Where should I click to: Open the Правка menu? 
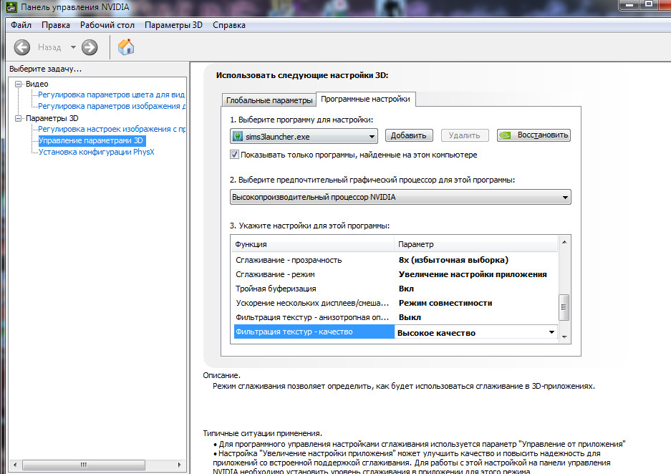[56, 25]
